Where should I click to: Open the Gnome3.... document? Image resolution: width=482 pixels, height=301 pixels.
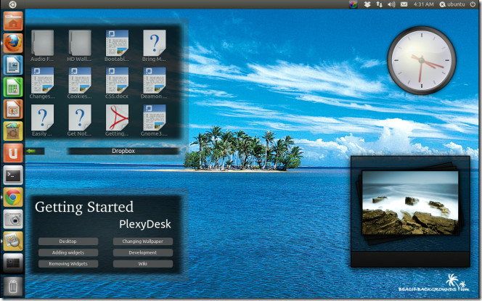(154, 120)
